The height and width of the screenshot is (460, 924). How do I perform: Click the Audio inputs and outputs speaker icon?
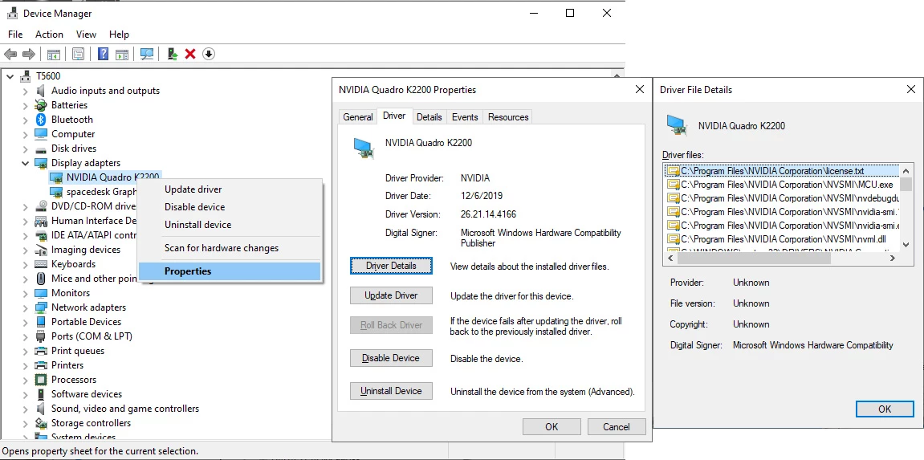(41, 91)
